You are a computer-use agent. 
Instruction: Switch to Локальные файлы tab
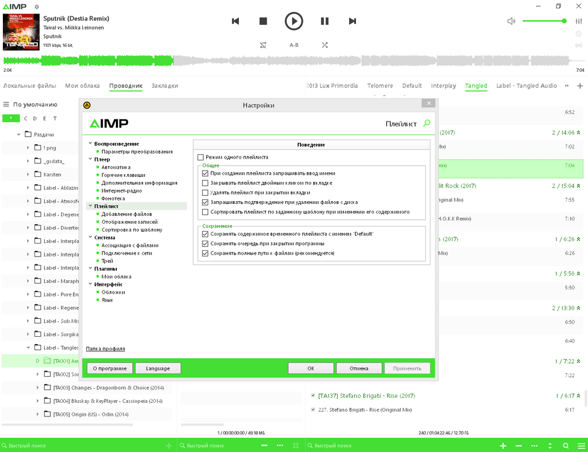[29, 86]
